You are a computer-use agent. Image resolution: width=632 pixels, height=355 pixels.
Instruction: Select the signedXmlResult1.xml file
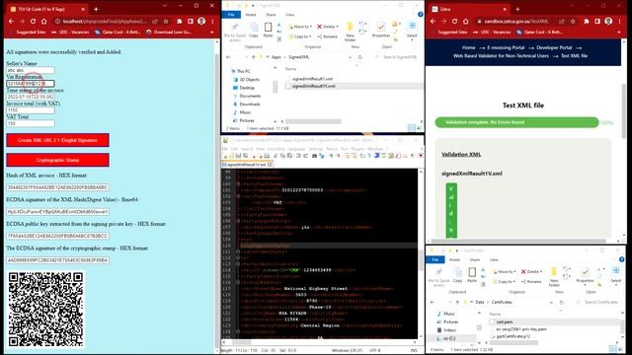[312, 79]
